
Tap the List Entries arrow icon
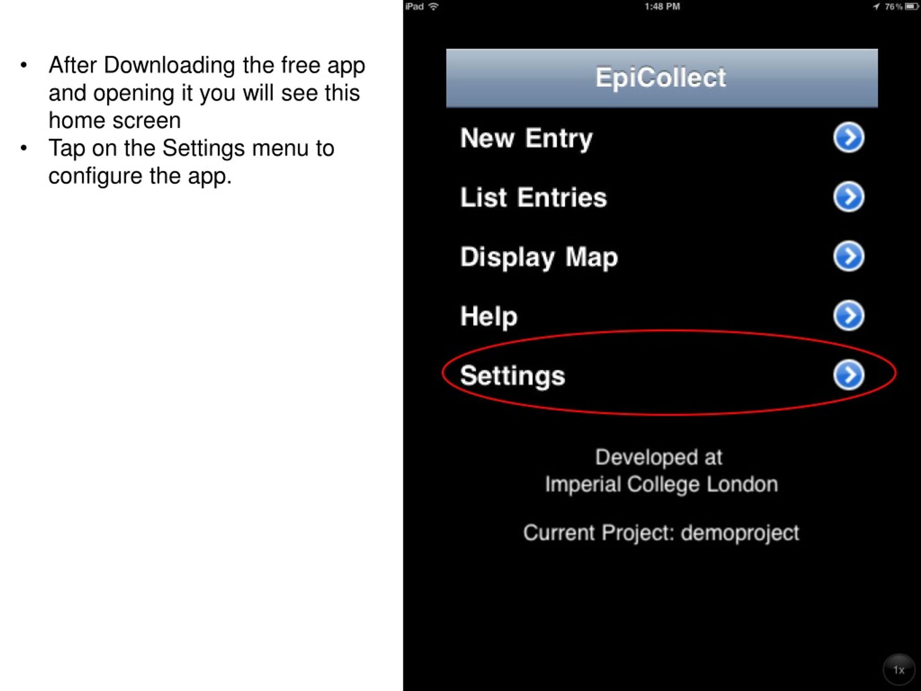849,197
